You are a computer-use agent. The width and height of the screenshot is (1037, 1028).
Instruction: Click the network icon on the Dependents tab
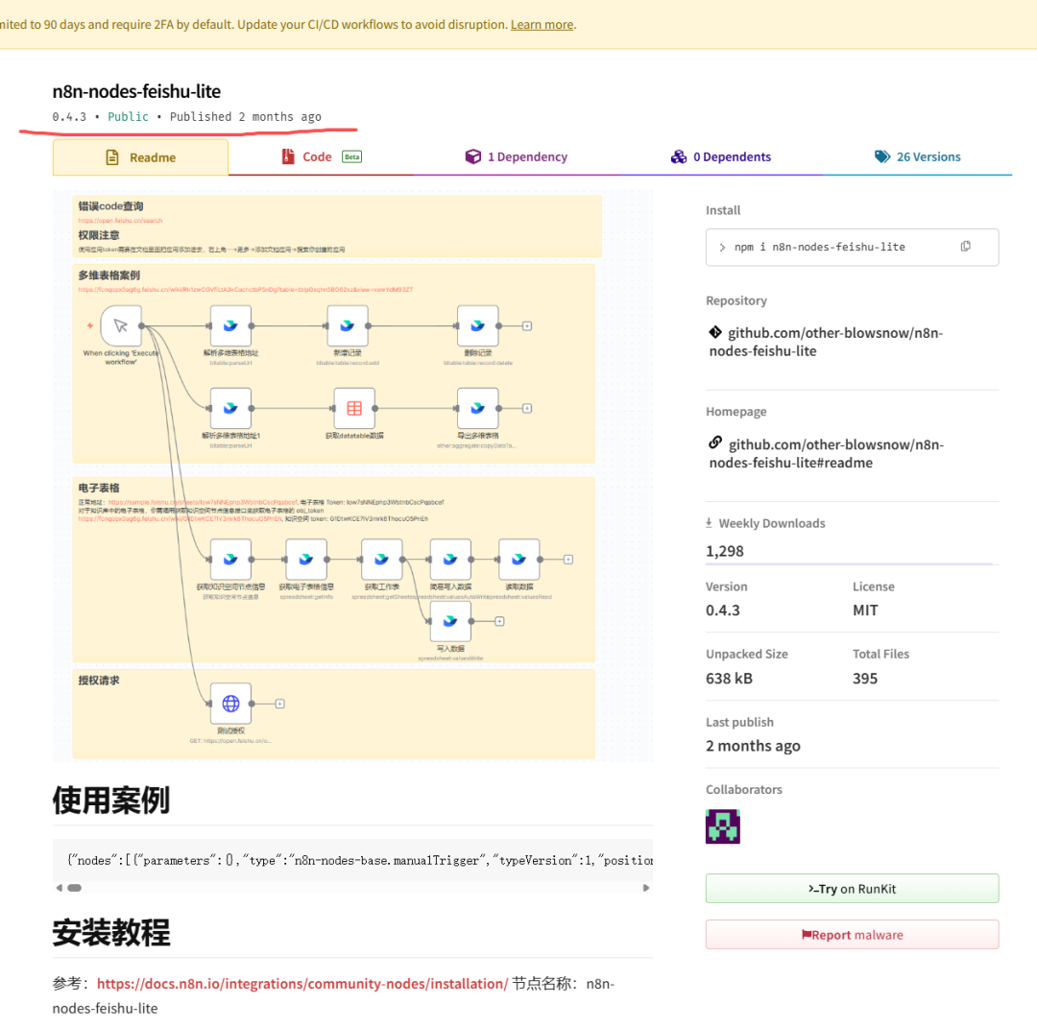pos(680,156)
